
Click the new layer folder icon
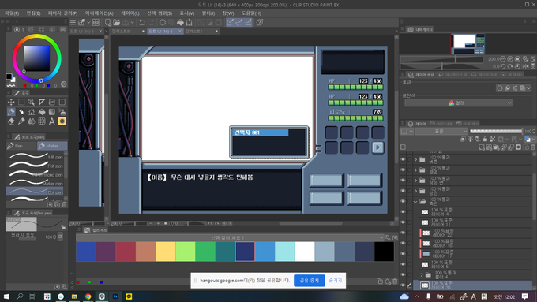pos(496,147)
